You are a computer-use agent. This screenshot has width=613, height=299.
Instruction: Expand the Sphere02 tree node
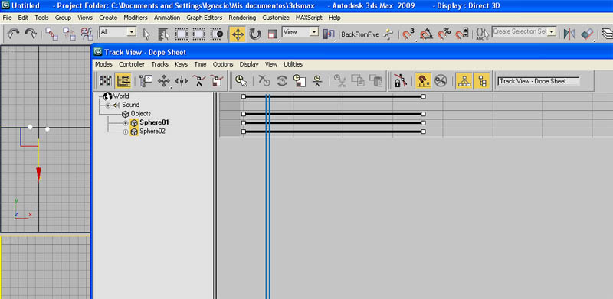click(x=126, y=132)
